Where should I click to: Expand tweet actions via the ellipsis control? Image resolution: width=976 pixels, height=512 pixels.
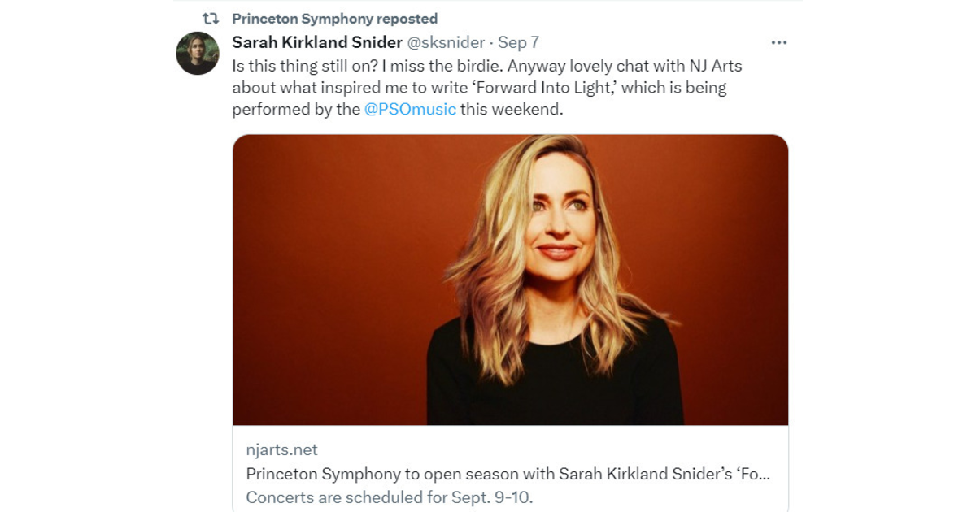click(781, 41)
